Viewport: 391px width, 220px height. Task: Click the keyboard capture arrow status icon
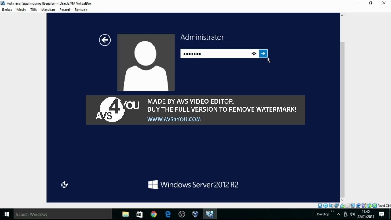click(375, 206)
